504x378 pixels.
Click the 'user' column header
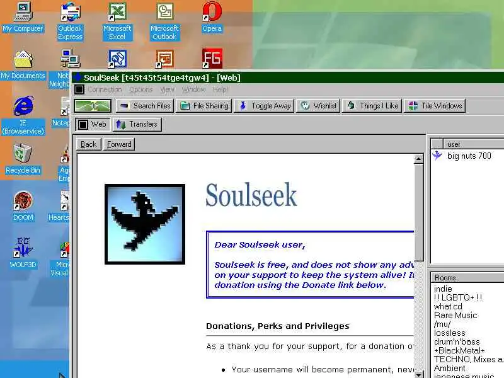pyautogui.click(x=474, y=144)
